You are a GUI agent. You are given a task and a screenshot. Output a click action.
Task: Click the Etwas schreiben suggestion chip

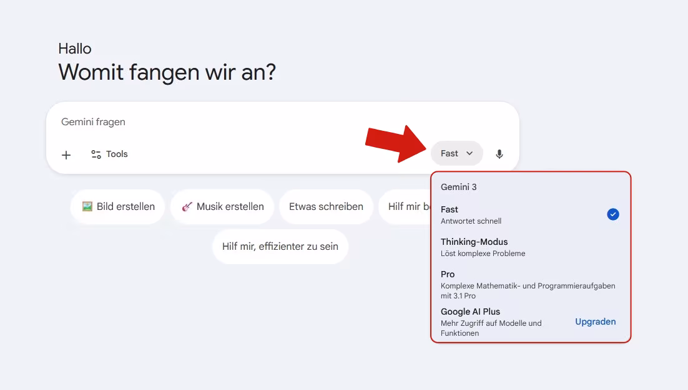326,207
